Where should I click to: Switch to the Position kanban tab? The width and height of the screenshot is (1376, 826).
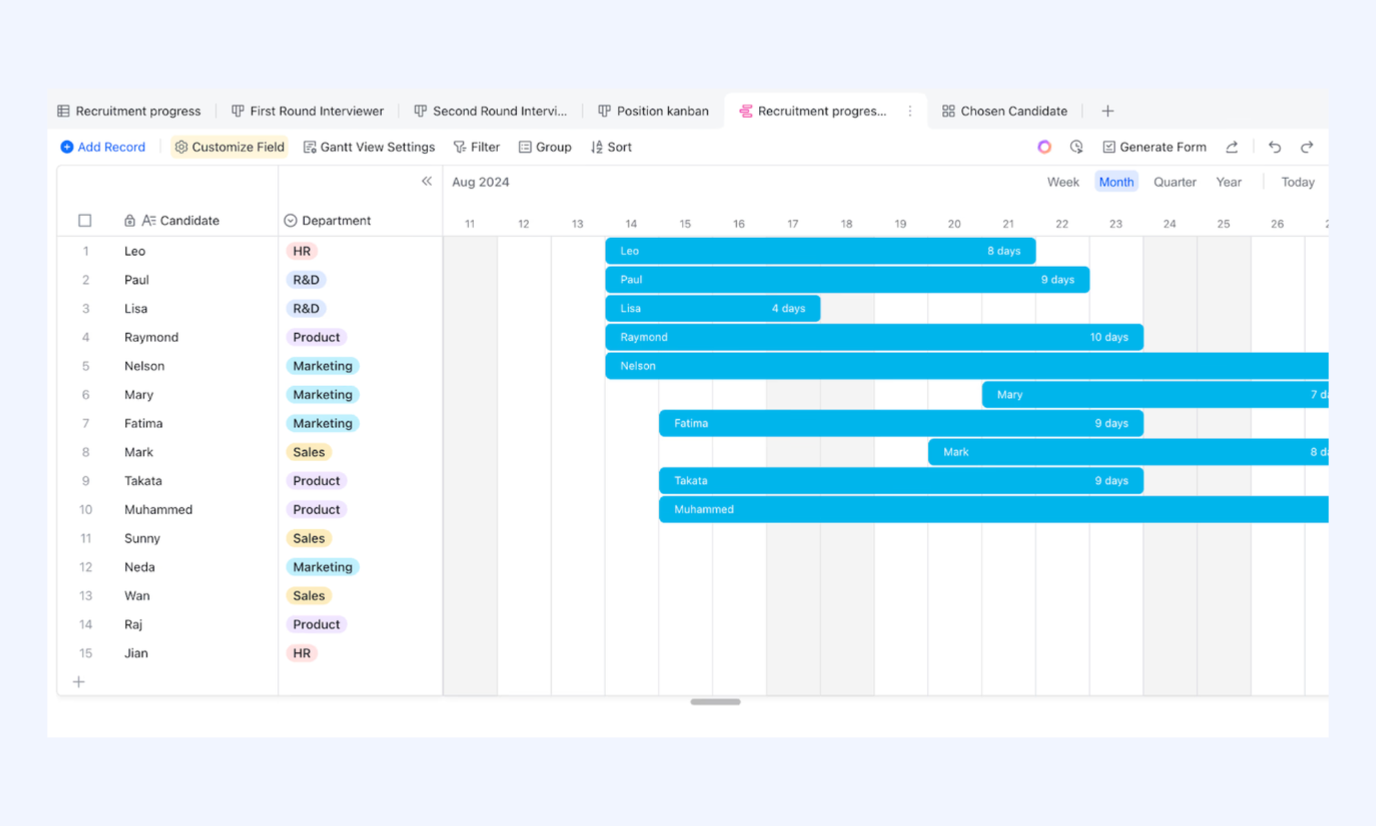(653, 111)
